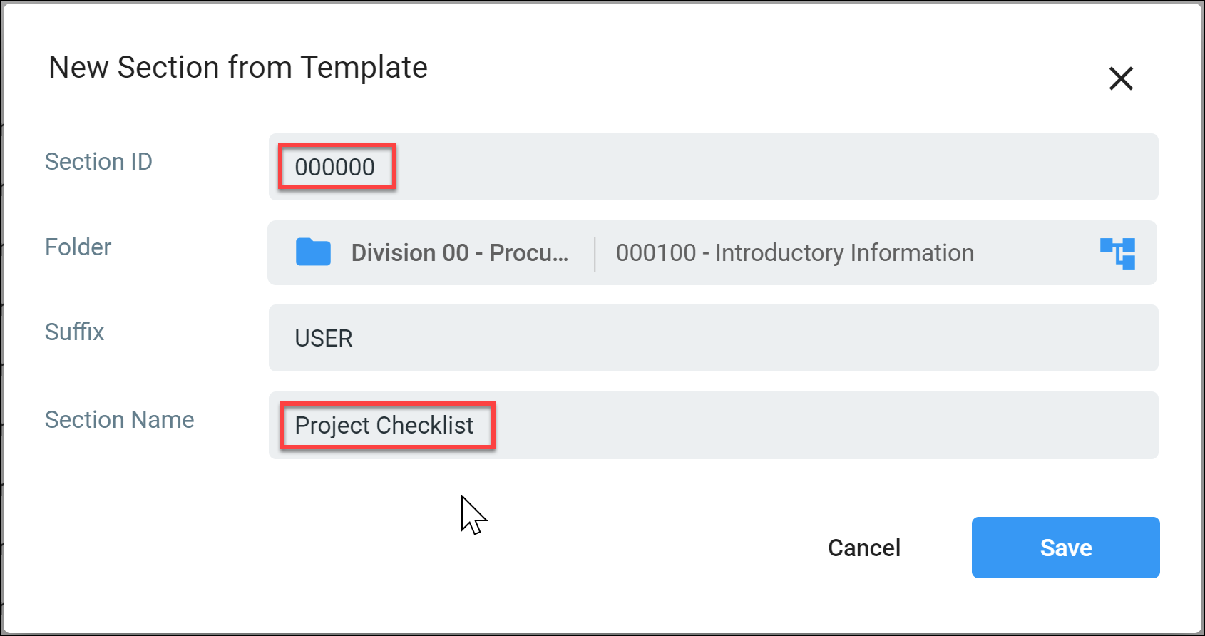The image size is (1205, 636).
Task: Select 000100 - Introductory Information subfolder
Action: 795,252
